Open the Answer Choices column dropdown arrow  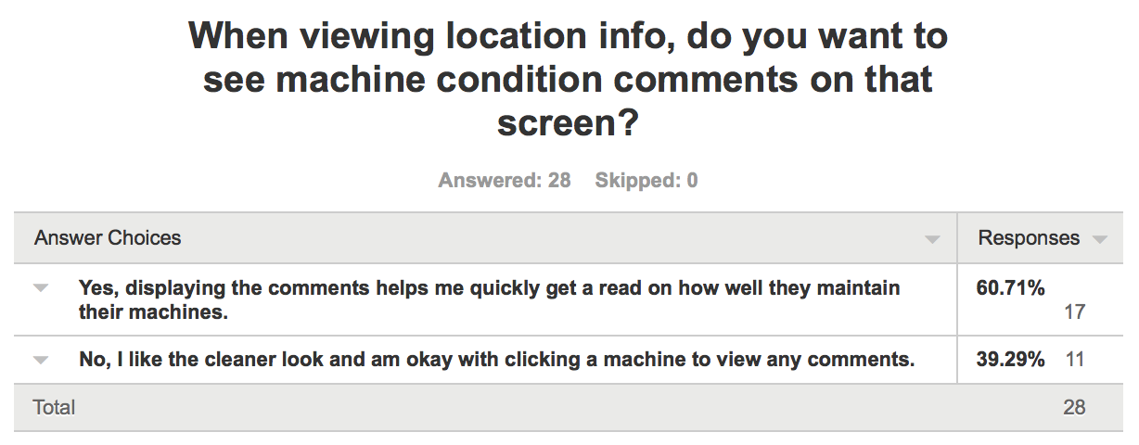click(x=932, y=241)
